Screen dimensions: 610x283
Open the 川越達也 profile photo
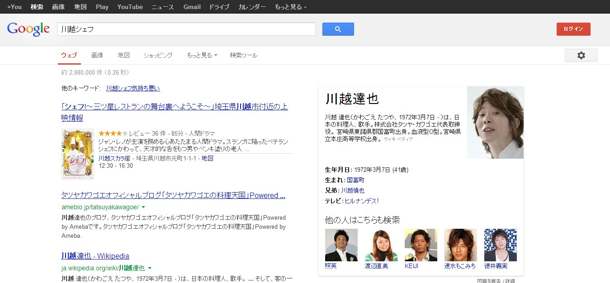click(x=495, y=123)
